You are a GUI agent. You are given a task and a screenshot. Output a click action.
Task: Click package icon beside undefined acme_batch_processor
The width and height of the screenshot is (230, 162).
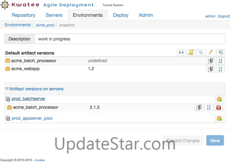(x=8, y=61)
